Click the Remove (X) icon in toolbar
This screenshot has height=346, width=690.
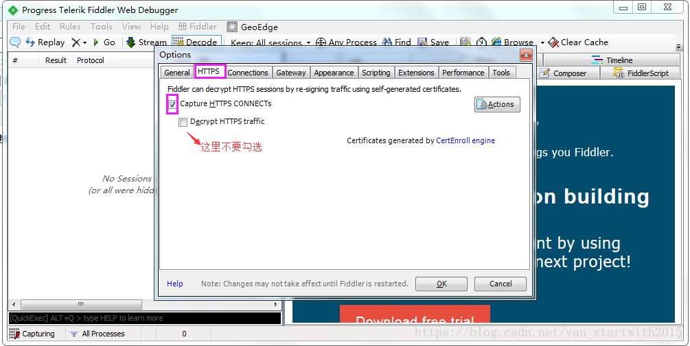[76, 42]
